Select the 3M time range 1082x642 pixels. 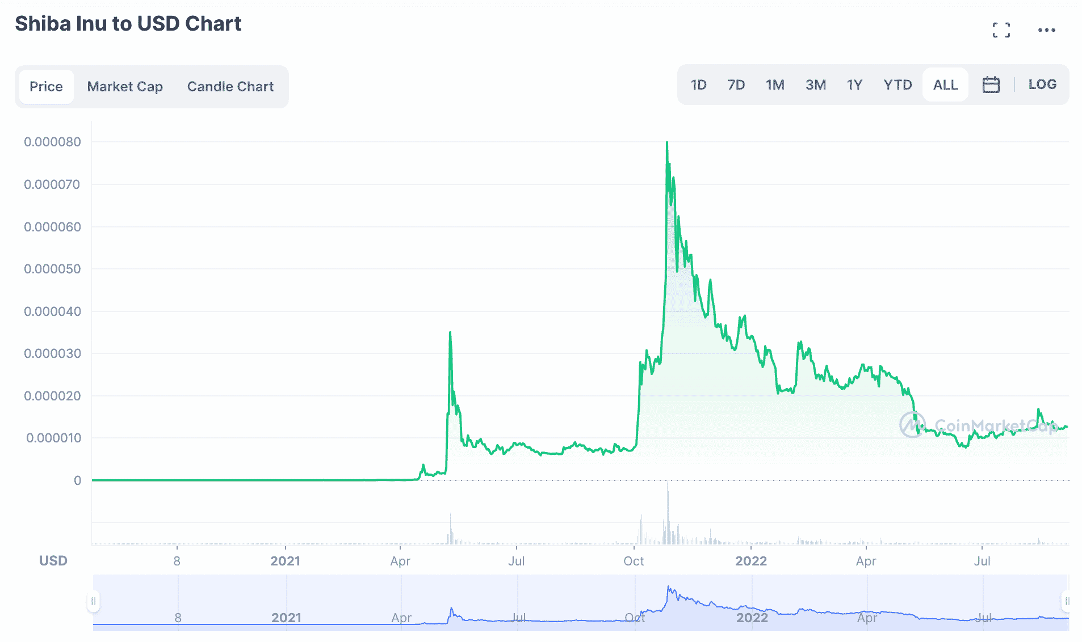pyautogui.click(x=816, y=85)
